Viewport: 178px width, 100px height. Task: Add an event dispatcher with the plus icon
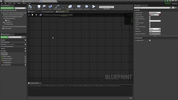pos(25,65)
